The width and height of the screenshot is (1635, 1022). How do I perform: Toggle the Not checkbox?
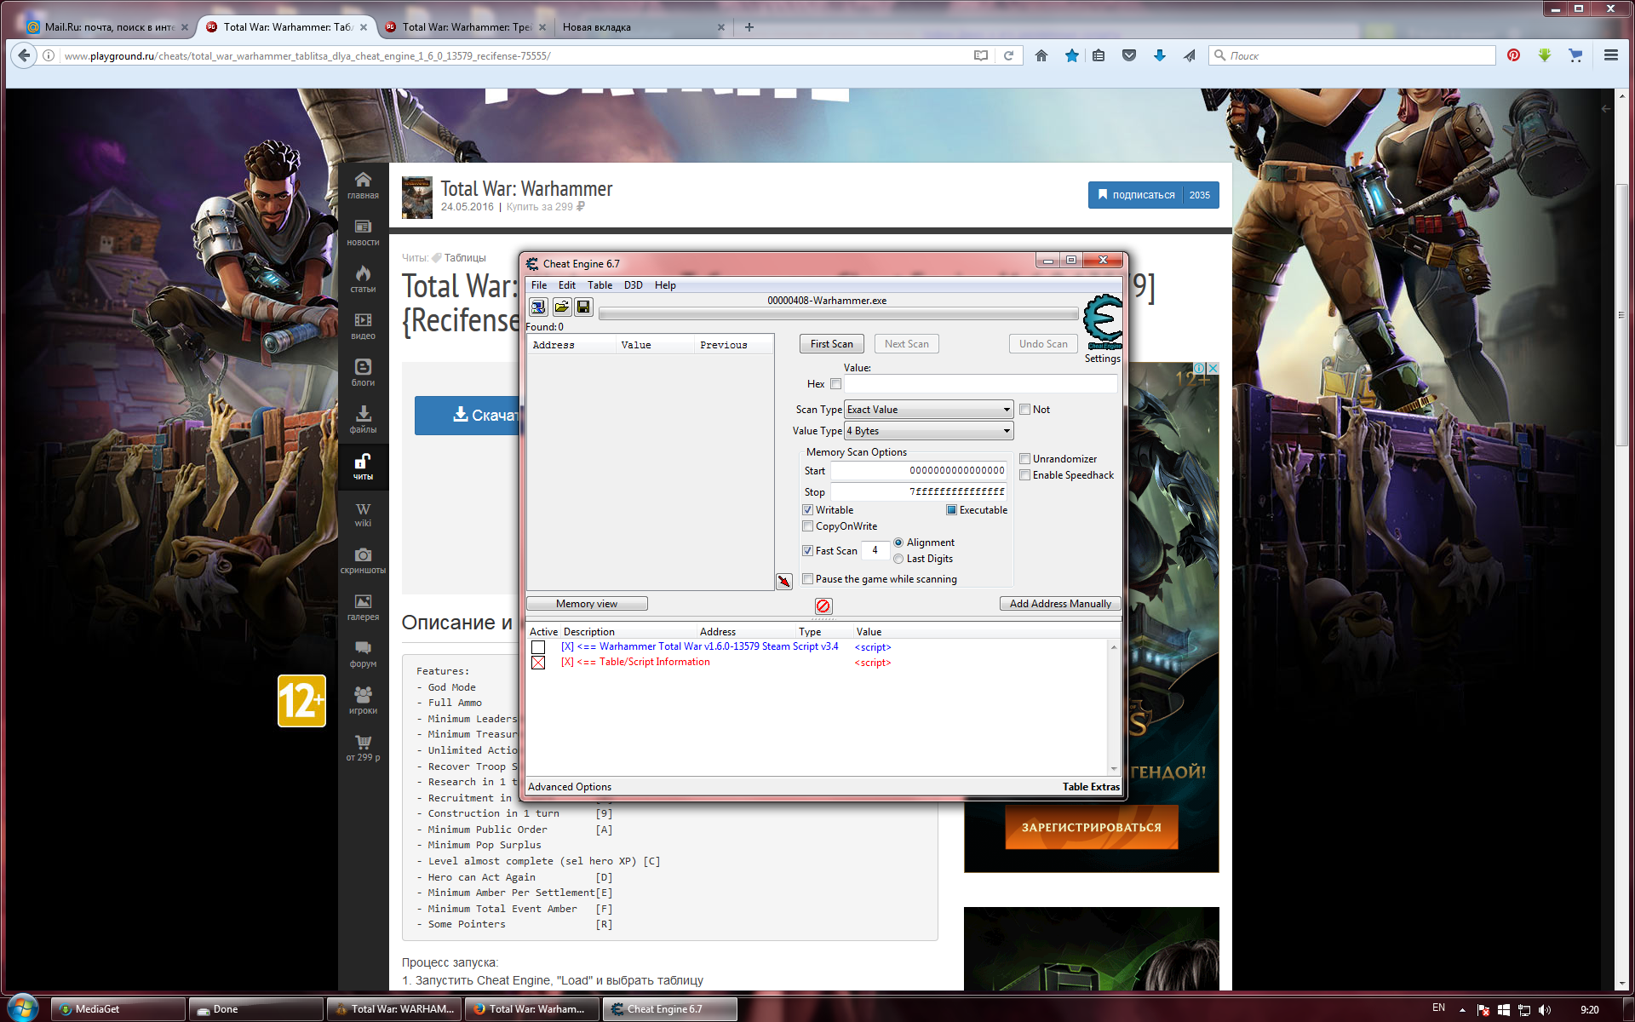[1024, 410]
